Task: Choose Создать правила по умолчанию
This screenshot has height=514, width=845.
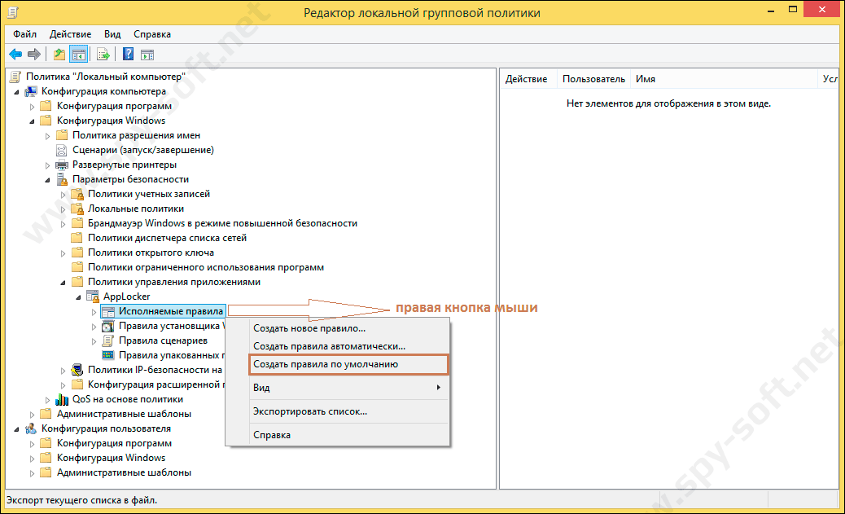Action: tap(326, 364)
